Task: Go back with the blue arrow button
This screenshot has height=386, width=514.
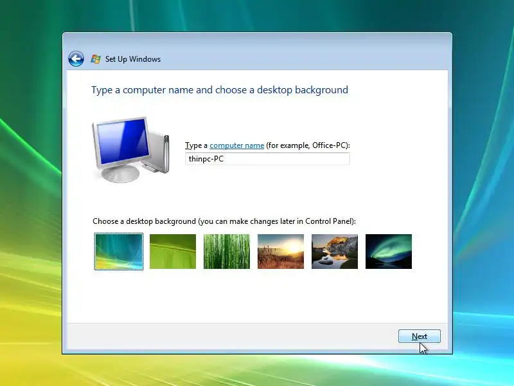Action: pos(76,59)
